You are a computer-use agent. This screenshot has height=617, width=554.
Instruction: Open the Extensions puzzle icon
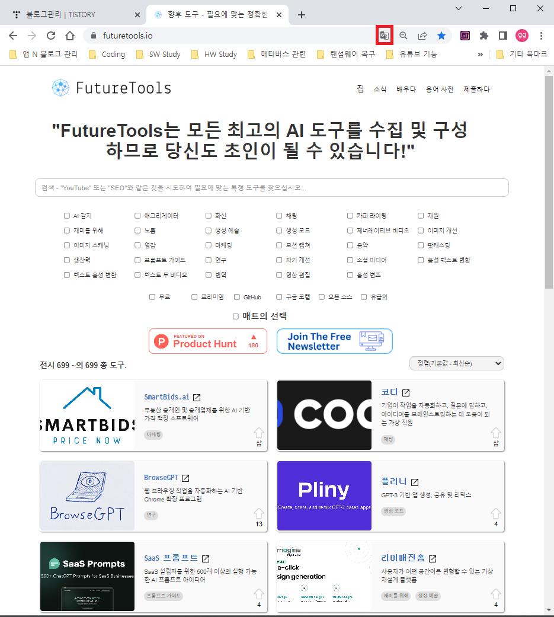tap(484, 36)
